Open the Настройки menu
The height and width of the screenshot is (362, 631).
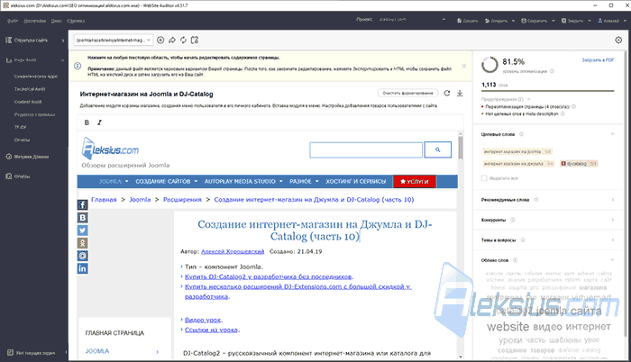(x=34, y=21)
